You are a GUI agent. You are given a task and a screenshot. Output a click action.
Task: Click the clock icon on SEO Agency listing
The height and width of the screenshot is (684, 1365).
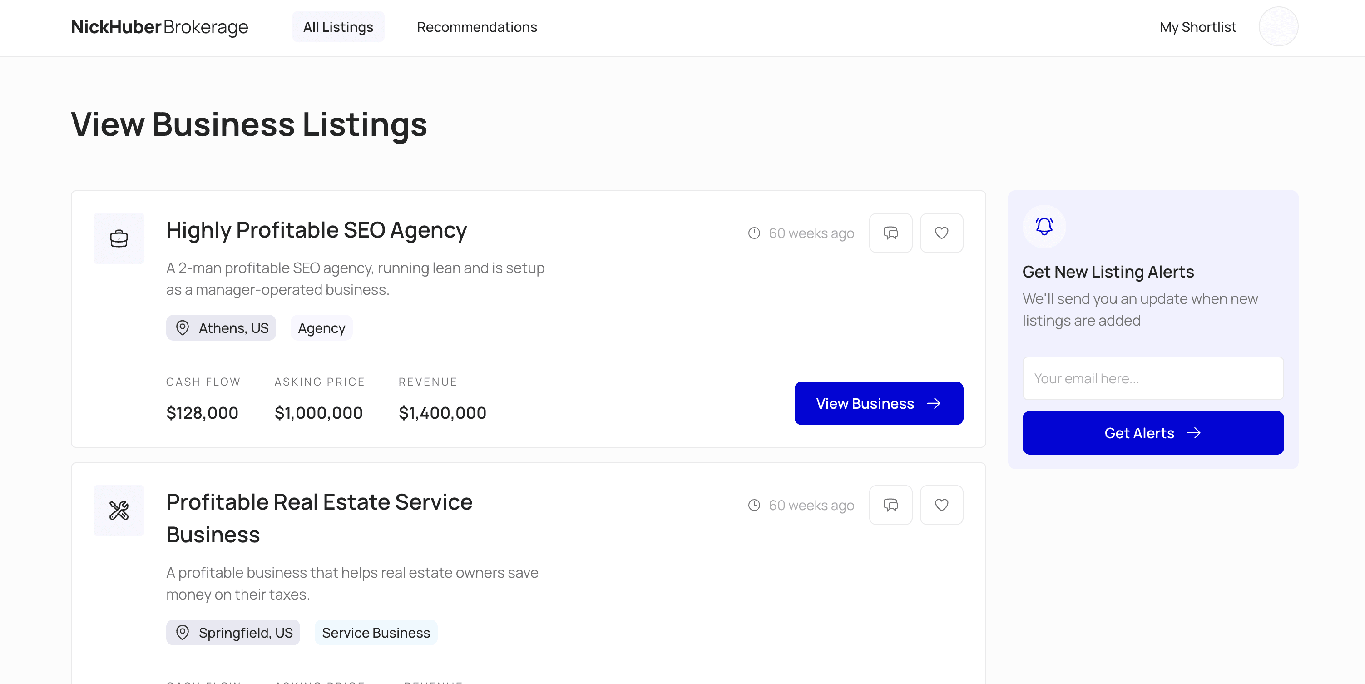(x=754, y=233)
